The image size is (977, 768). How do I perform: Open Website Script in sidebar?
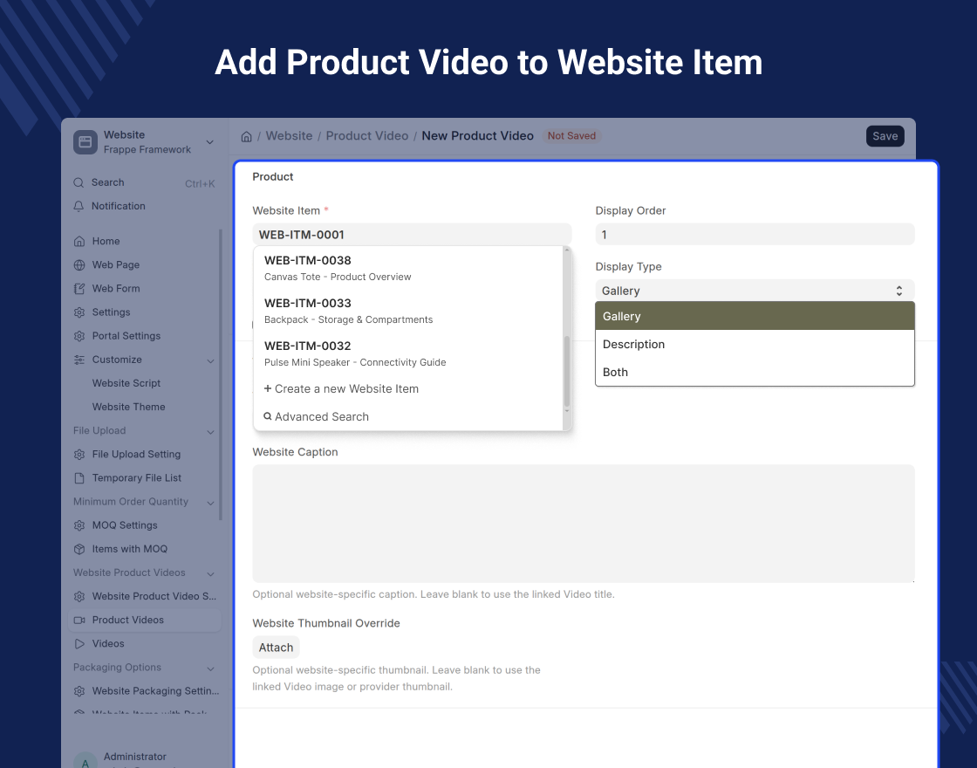point(126,383)
